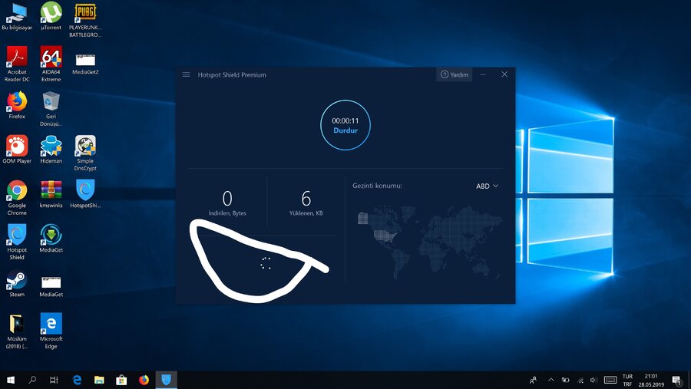Select the Simple DnsCrypt desktop icon
The width and height of the screenshot is (691, 389).
pyautogui.click(x=85, y=153)
